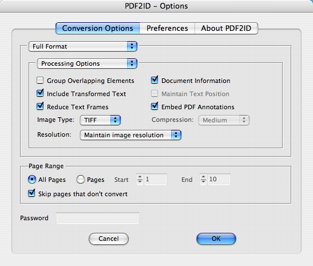313x266 pixels.
Task: Disable Embed PDF Annotations
Action: [154, 106]
